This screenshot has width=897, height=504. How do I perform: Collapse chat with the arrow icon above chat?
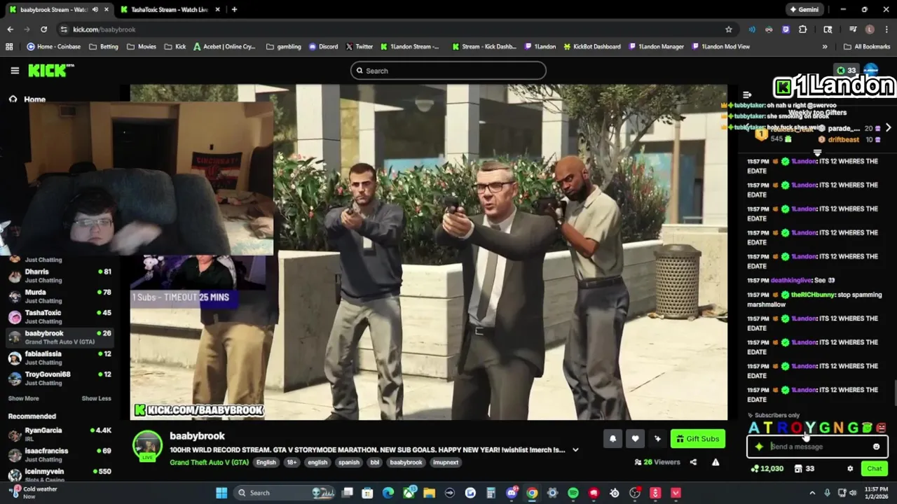point(747,94)
